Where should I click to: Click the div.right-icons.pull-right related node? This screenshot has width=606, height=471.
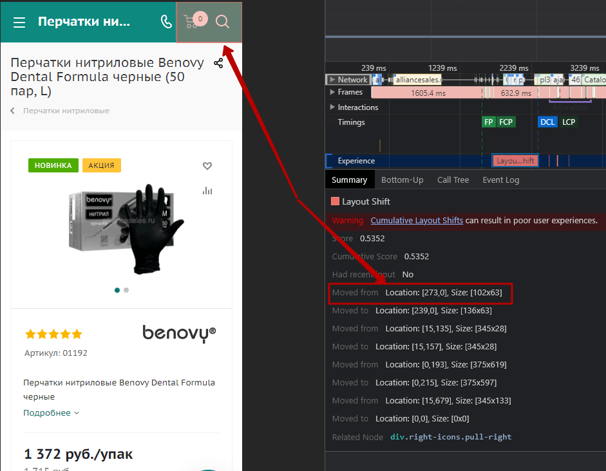tap(451, 437)
